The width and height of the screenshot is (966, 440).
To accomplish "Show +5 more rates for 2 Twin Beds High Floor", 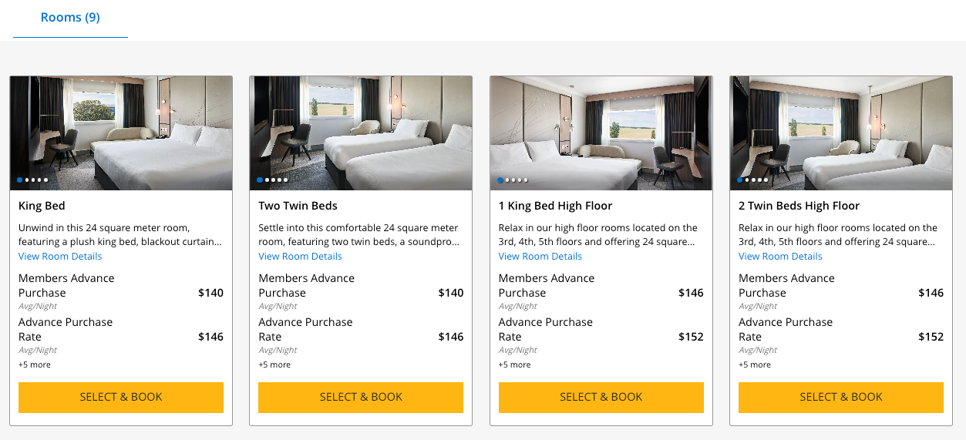I will coord(755,364).
